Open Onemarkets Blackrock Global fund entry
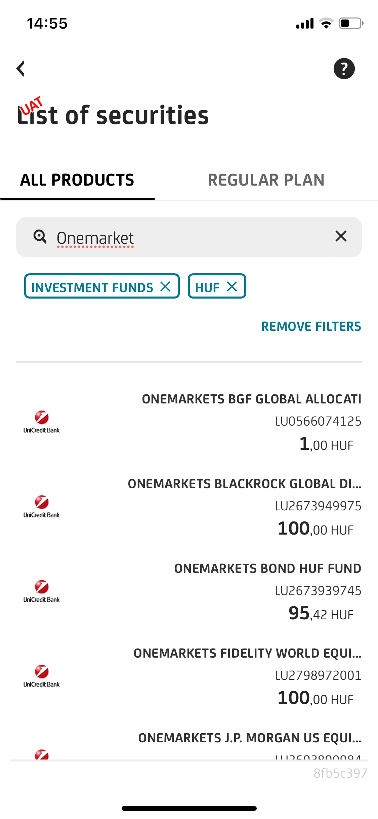Viewport: 378px width, 819px height. (x=244, y=484)
